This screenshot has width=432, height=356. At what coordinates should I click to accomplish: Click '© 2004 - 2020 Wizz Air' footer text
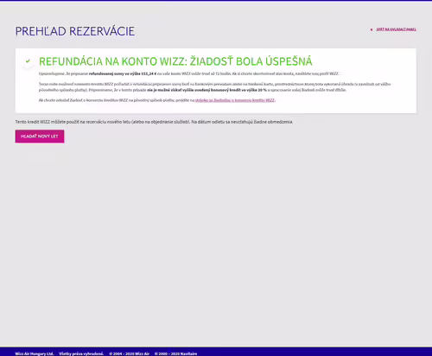pyautogui.click(x=130, y=353)
